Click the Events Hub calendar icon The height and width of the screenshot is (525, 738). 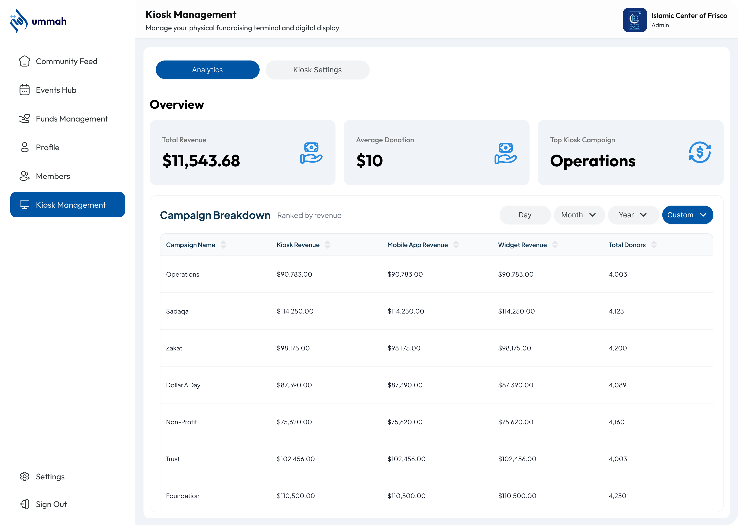click(25, 90)
